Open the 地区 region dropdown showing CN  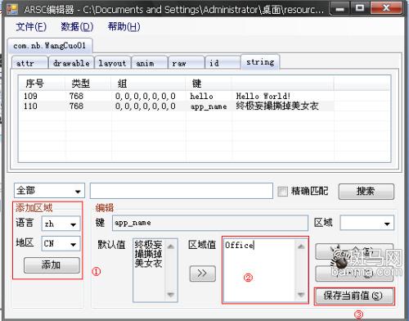point(61,243)
